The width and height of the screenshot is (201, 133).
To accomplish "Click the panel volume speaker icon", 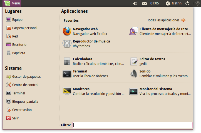I will click(x=135, y=3).
